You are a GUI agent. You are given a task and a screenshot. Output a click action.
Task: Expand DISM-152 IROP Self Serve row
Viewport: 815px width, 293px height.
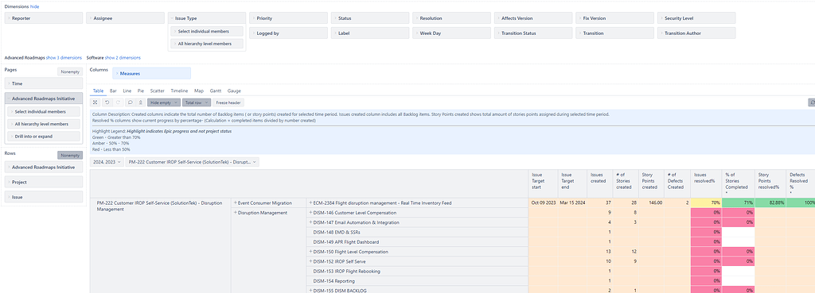pos(311,261)
